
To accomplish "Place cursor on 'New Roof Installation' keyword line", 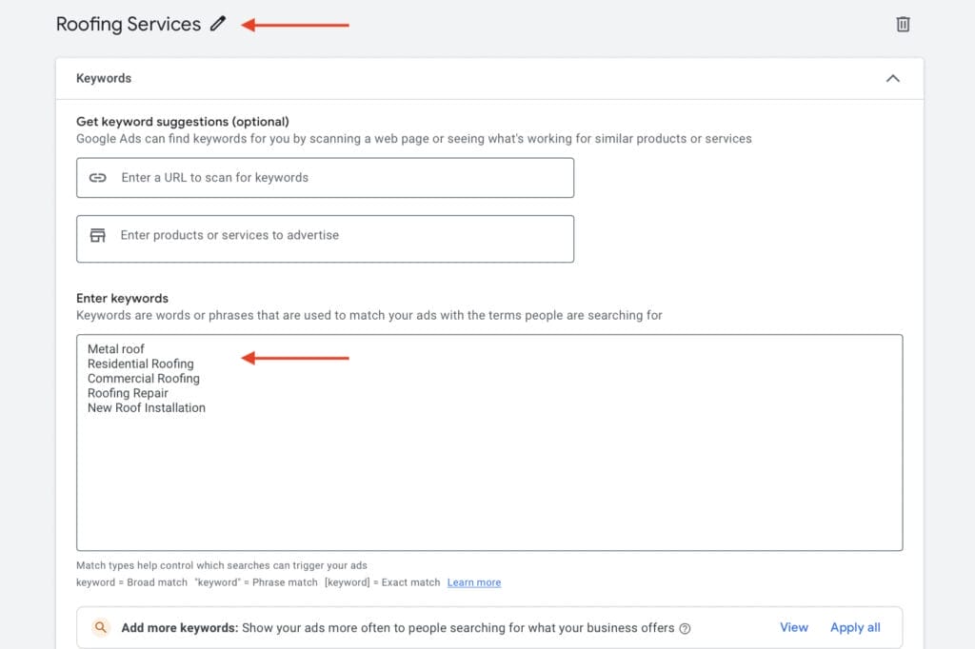I will (147, 408).
